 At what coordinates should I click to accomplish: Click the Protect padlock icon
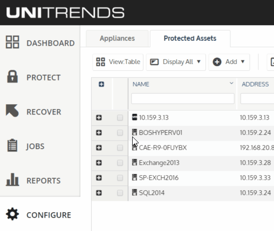[12, 76]
